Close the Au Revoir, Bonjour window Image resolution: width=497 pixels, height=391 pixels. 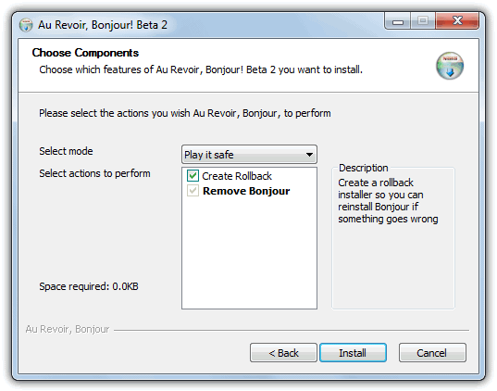(457, 21)
